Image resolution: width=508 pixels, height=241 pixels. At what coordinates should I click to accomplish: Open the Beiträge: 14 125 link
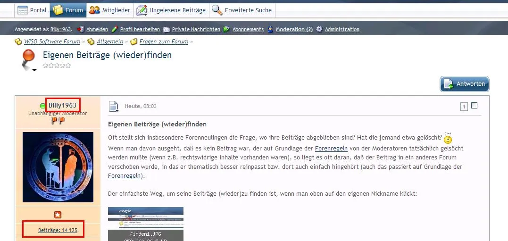pos(58,230)
